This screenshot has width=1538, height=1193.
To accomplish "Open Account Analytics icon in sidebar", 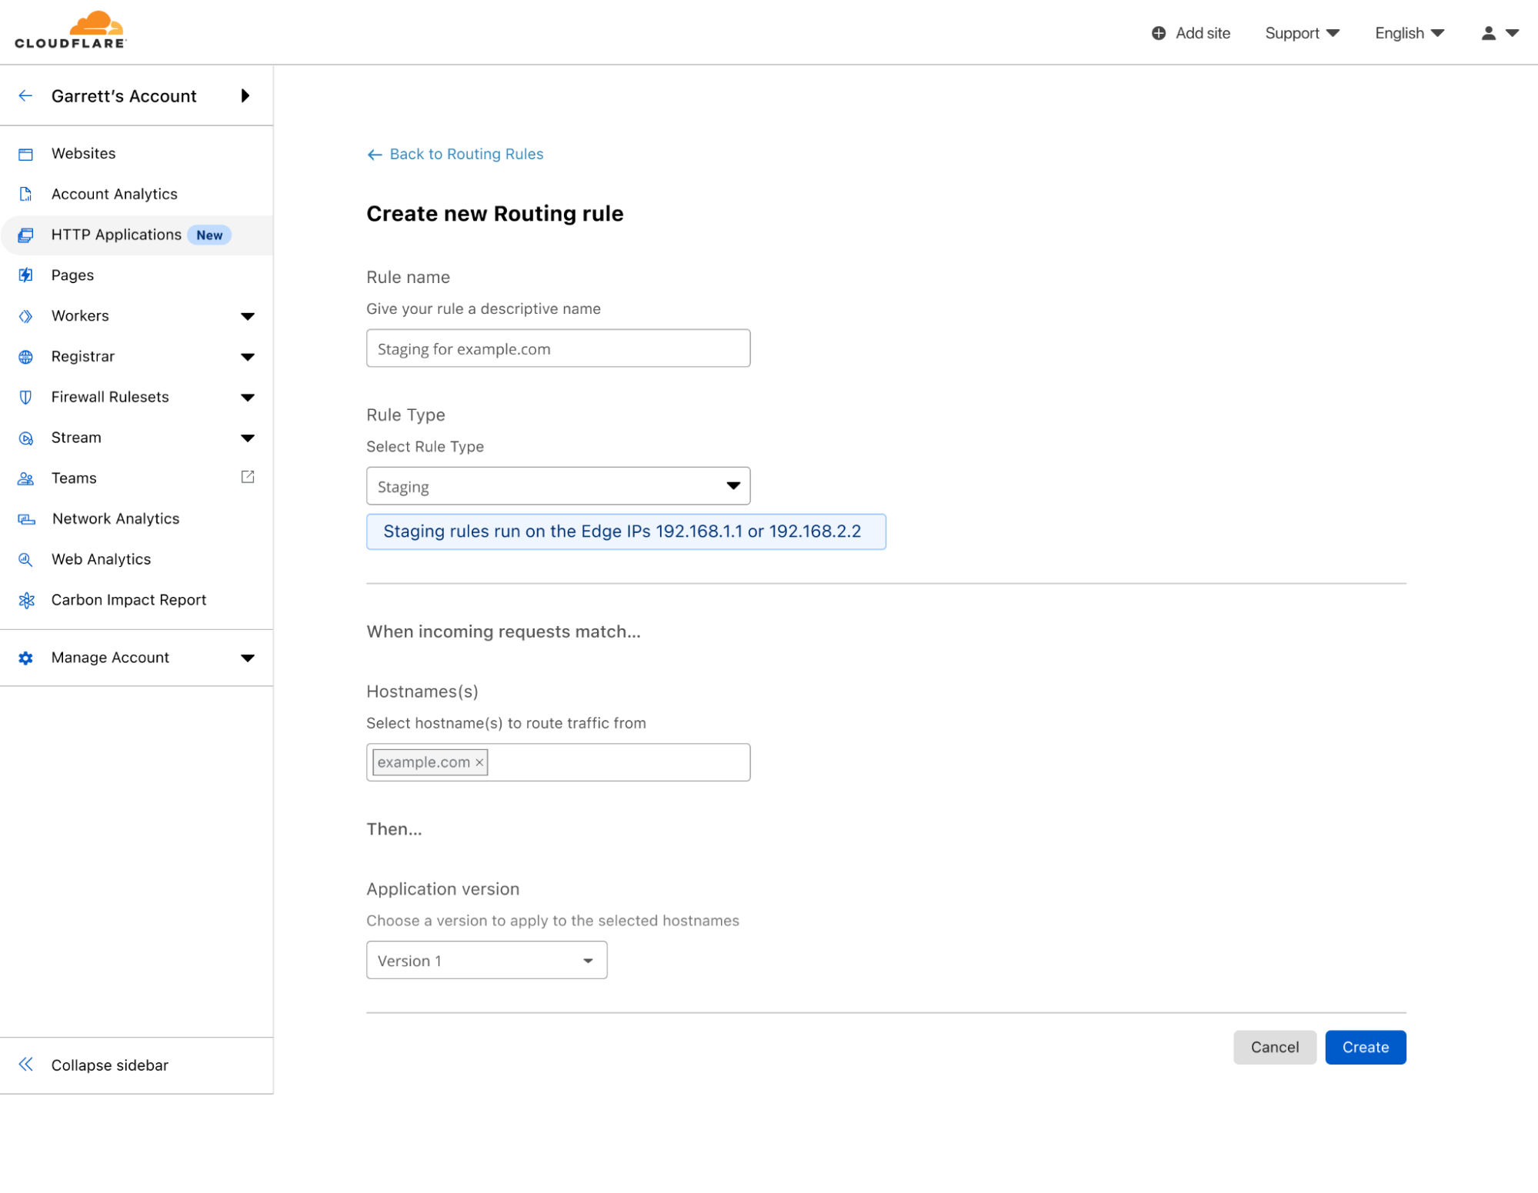I will [25, 195].
